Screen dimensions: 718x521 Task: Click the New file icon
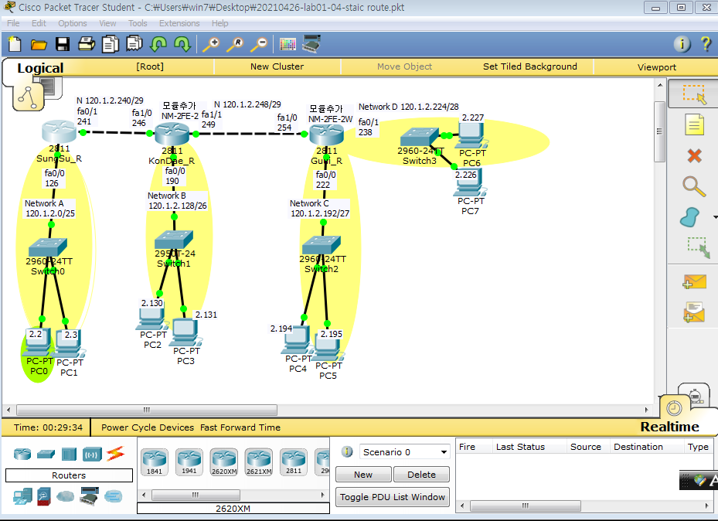coord(15,44)
